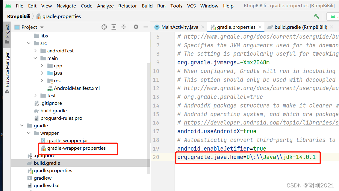The image size is (339, 191).
Task: Close the gradle.properties tab
Action: click(260, 27)
